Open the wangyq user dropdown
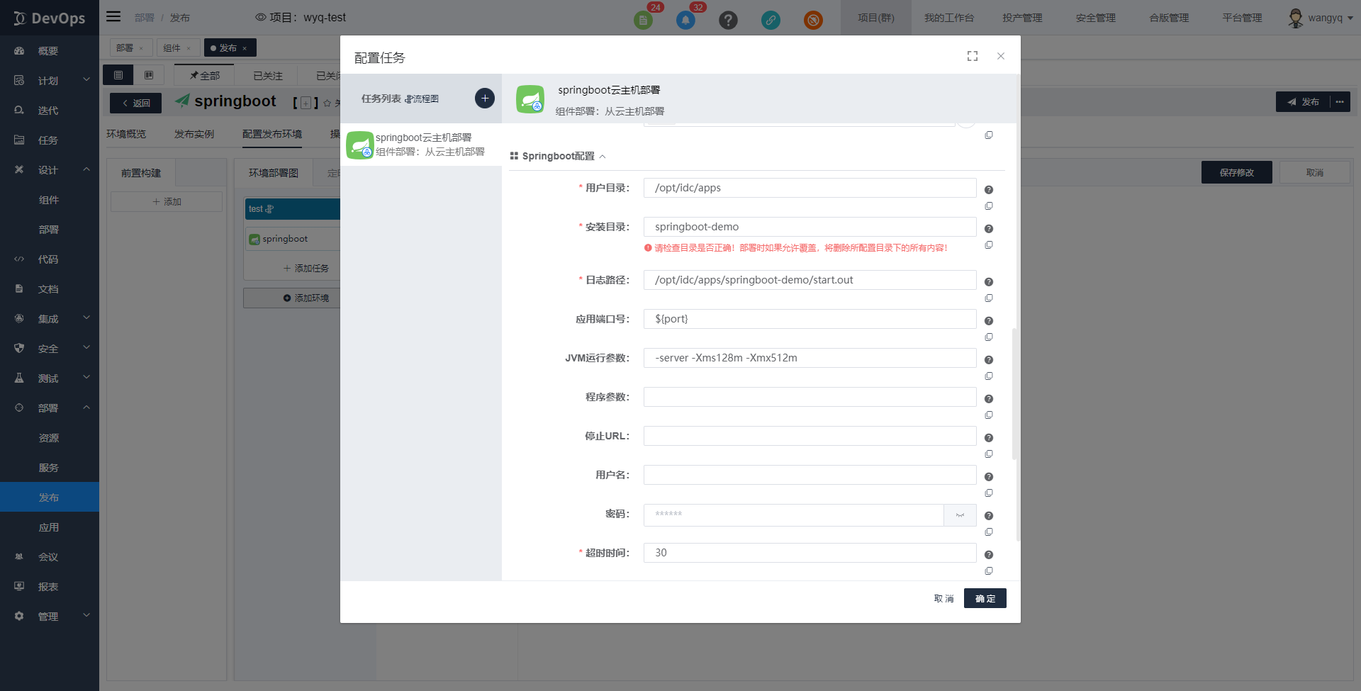The height and width of the screenshot is (691, 1361). click(1324, 18)
